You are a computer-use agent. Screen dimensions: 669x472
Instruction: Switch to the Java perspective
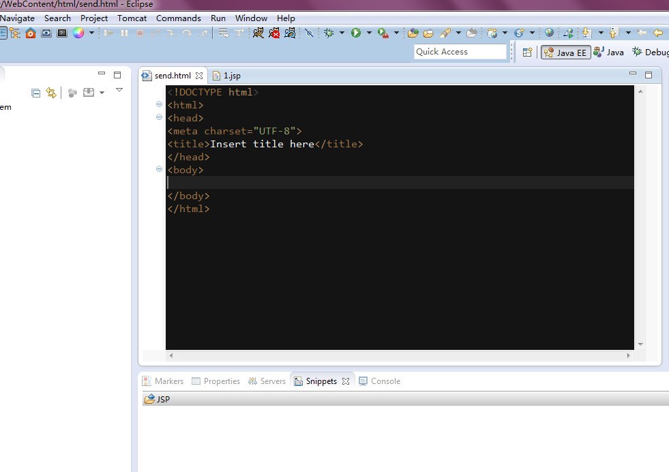[x=609, y=52]
